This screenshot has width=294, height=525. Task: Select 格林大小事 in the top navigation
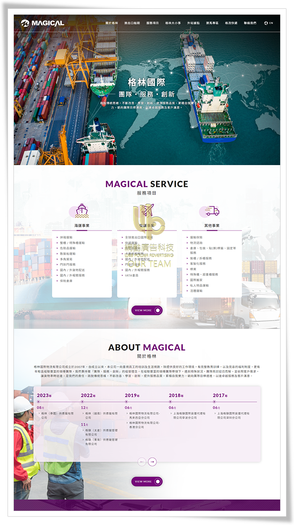point(173,23)
